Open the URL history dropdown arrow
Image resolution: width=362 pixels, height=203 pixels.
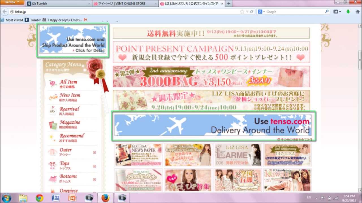[247, 12]
